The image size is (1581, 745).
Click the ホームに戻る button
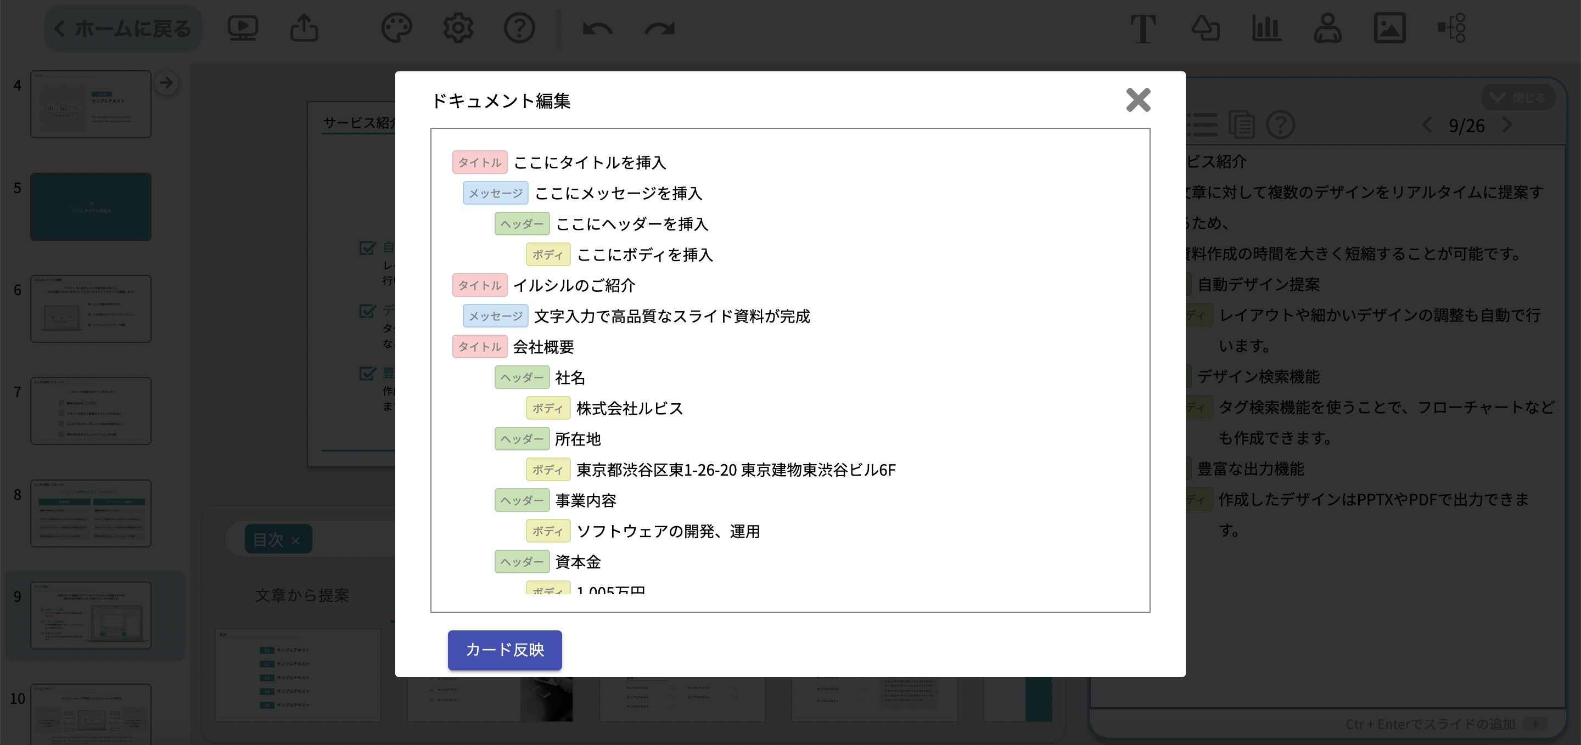point(123,27)
